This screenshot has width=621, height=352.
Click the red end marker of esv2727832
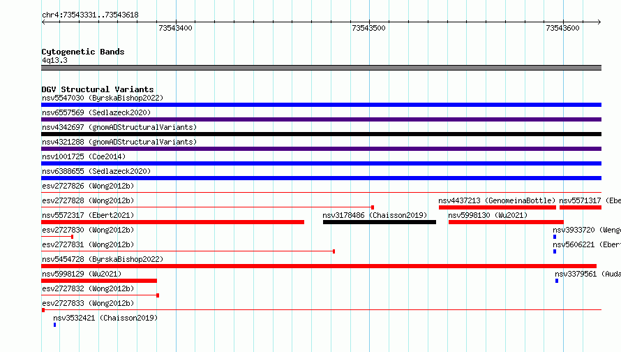[158, 295]
